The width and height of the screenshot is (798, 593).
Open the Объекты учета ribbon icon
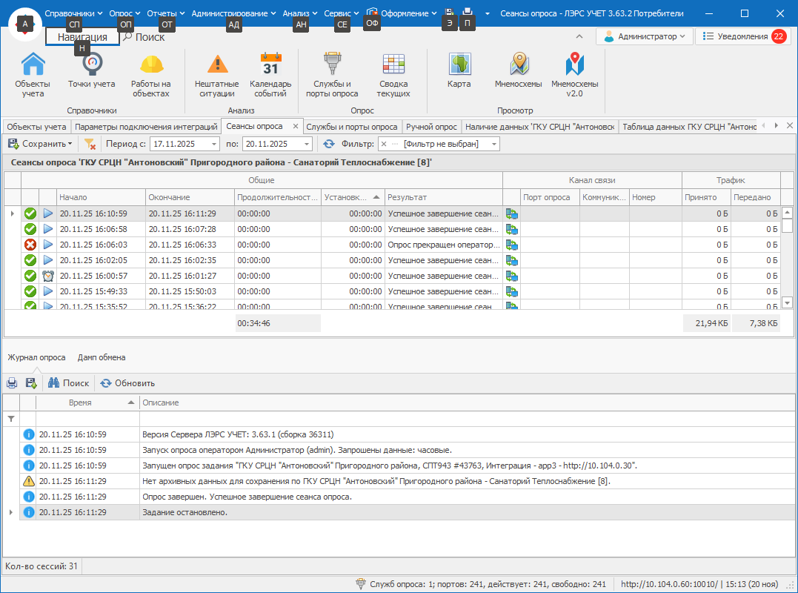[x=33, y=65]
